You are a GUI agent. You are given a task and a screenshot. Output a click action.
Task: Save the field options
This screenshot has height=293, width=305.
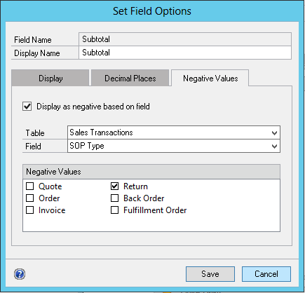(x=210, y=274)
